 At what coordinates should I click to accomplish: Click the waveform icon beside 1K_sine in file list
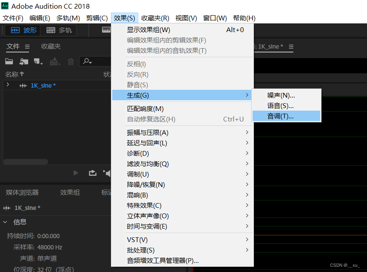[x=23, y=86]
